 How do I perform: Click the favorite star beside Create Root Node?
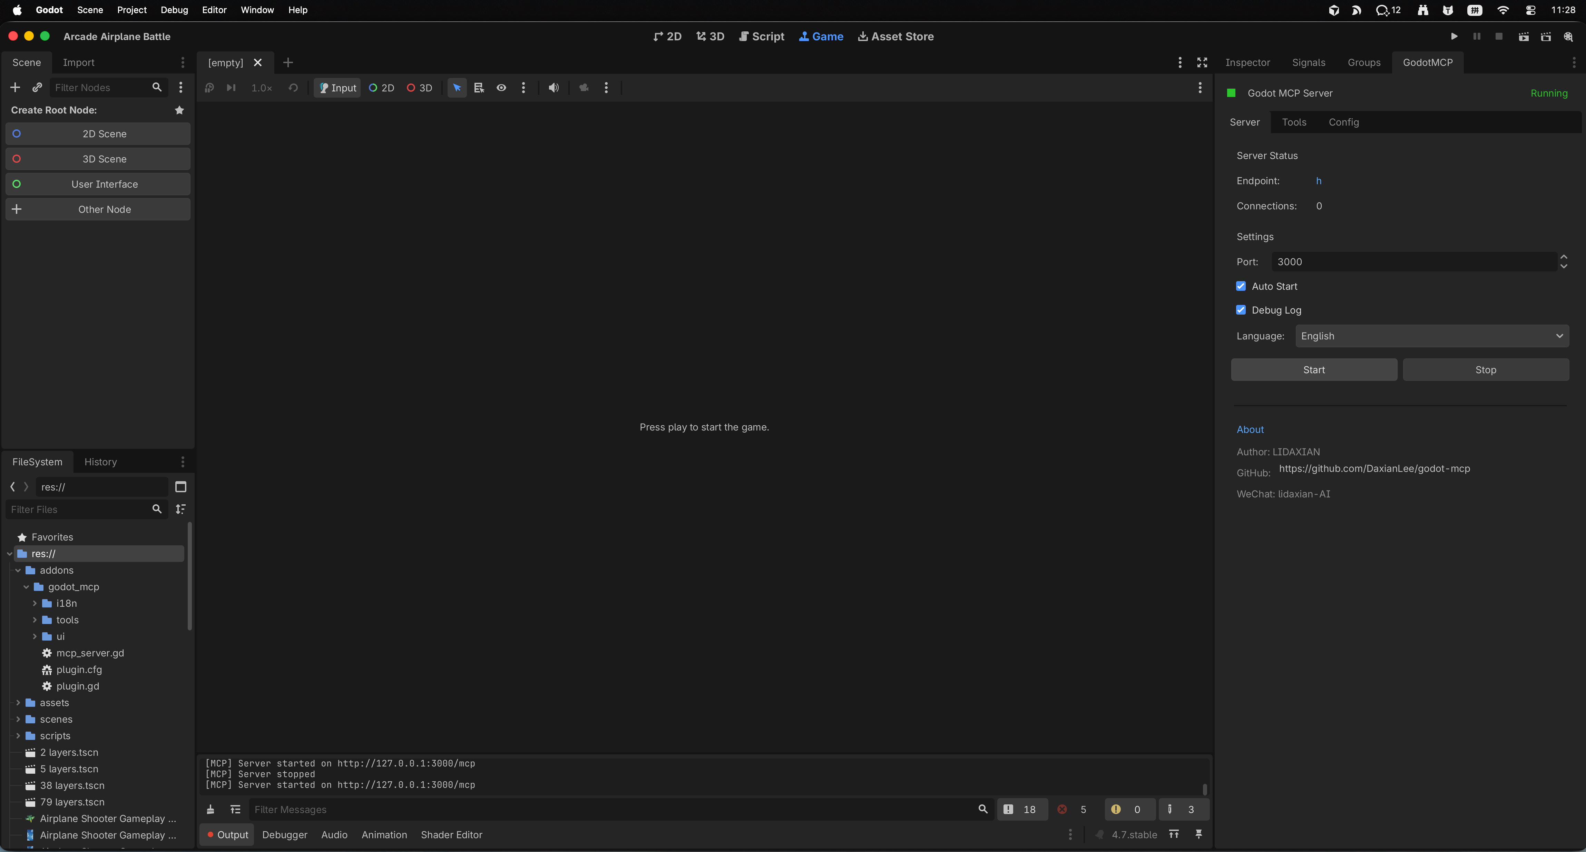179,110
